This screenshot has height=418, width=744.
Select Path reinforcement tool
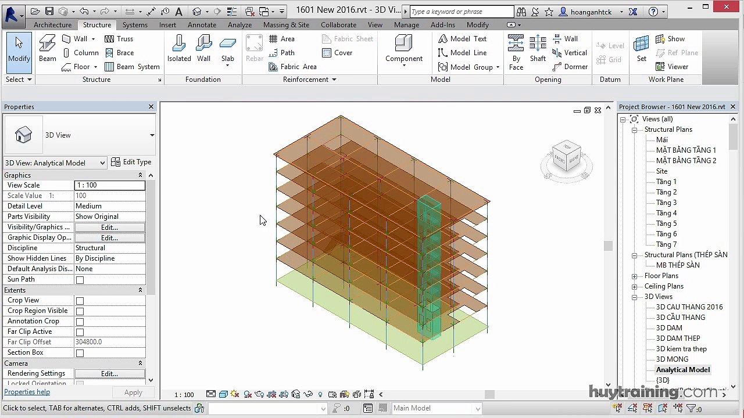tap(282, 53)
